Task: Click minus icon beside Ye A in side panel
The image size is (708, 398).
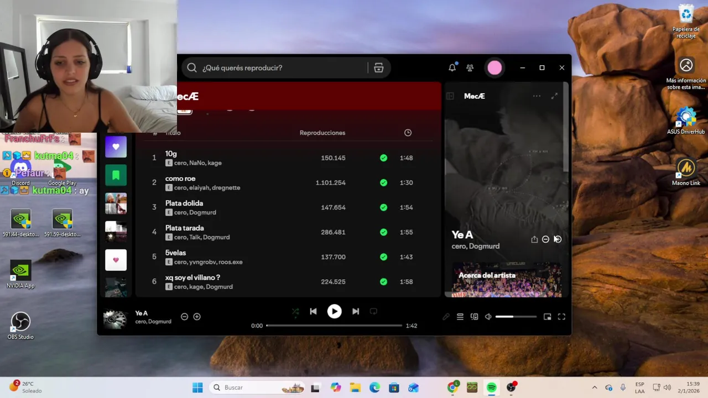Action: pyautogui.click(x=545, y=239)
